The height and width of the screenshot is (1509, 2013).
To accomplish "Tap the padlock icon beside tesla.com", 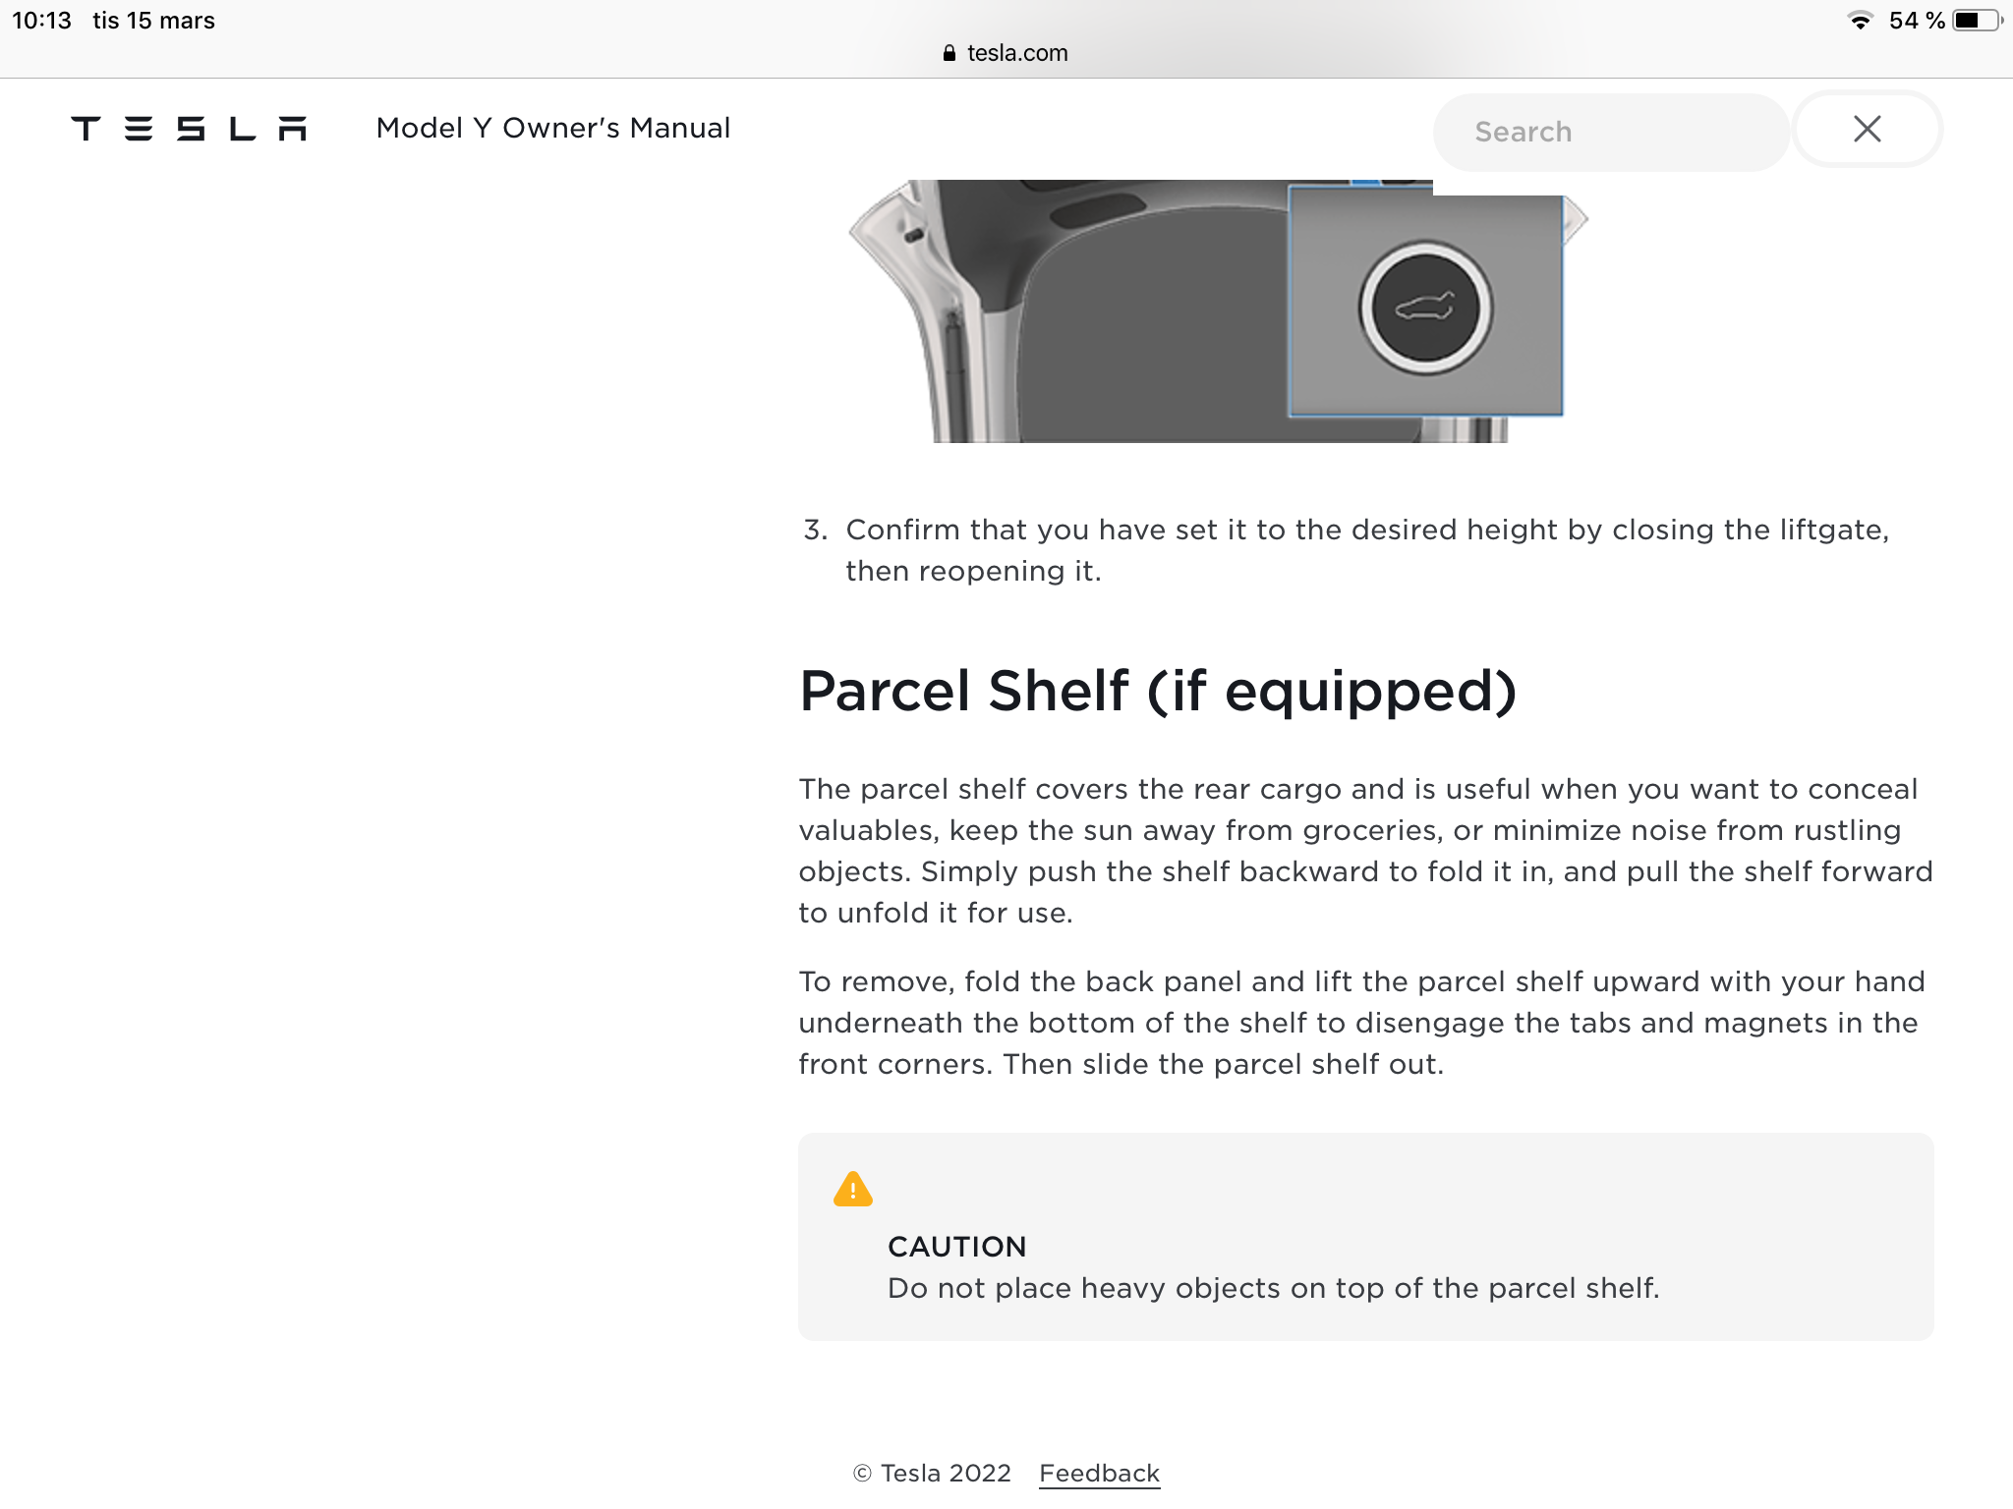I will tap(949, 53).
